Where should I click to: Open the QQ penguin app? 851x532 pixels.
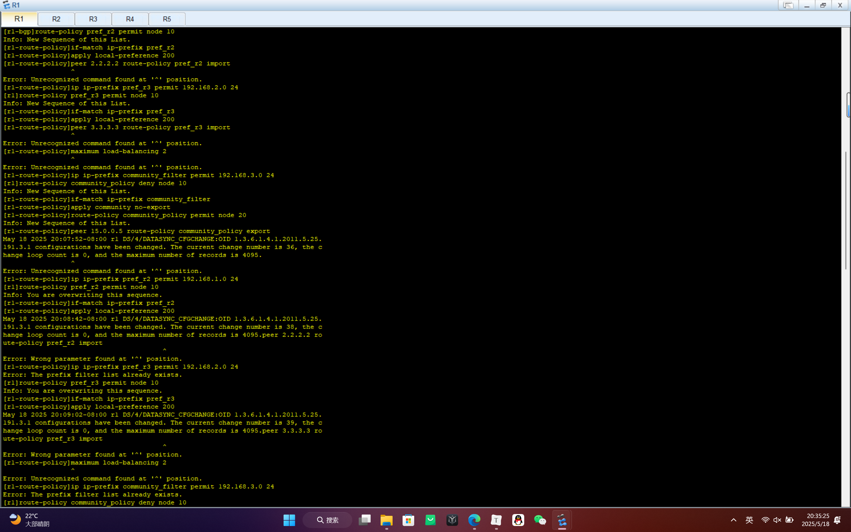tap(518, 520)
